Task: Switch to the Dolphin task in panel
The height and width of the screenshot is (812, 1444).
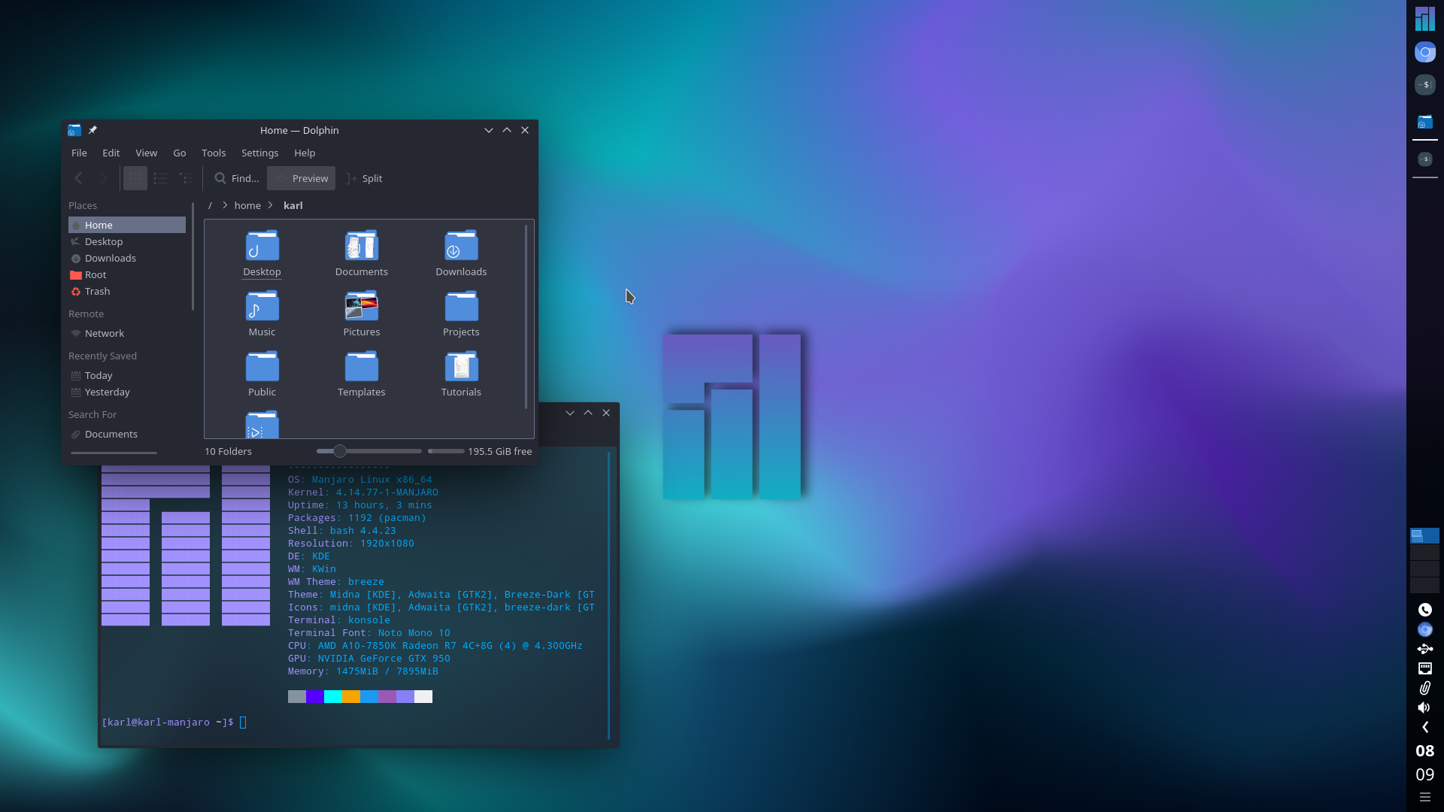Action: (1425, 122)
